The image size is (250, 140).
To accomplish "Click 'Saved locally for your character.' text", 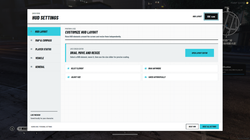I will (42, 118).
